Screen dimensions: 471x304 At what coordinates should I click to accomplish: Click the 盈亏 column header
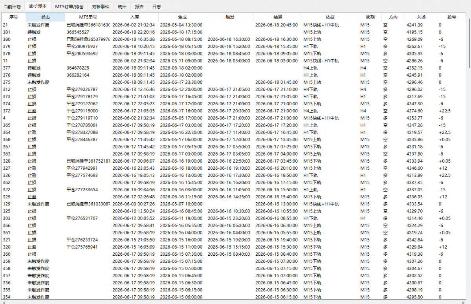click(x=451, y=17)
